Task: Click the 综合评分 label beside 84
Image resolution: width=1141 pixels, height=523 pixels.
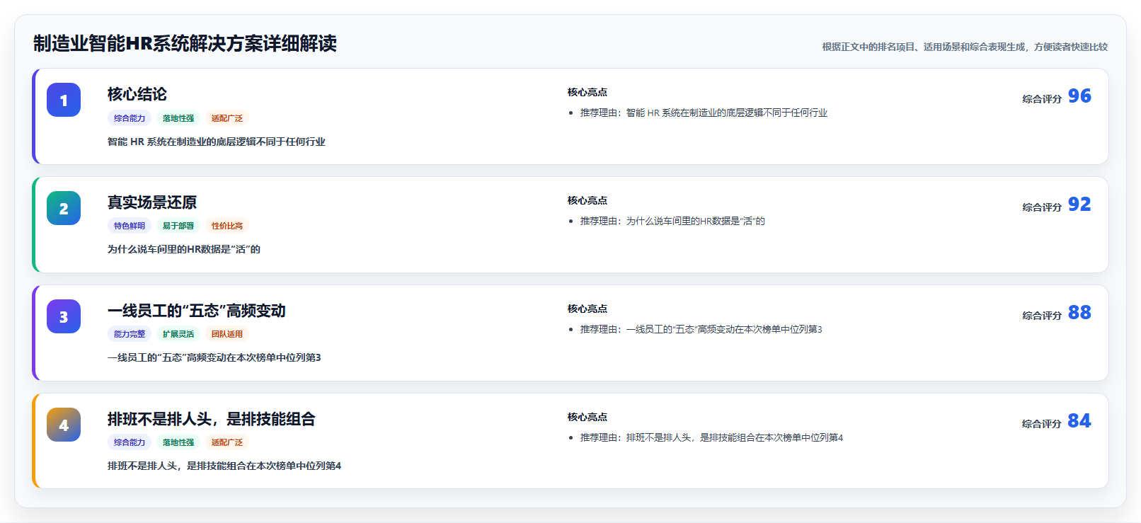Action: 1042,424
